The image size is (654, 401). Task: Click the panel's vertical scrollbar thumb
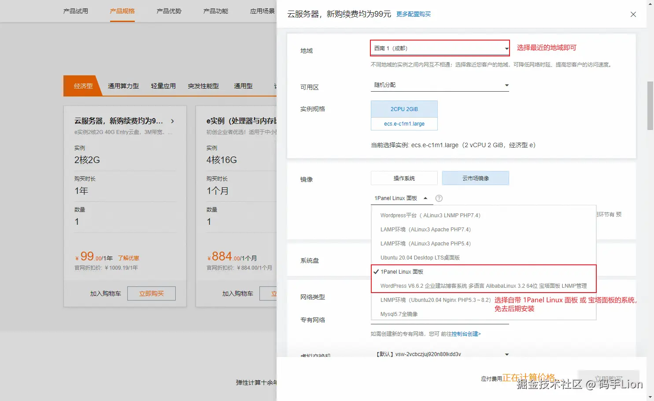click(650, 106)
